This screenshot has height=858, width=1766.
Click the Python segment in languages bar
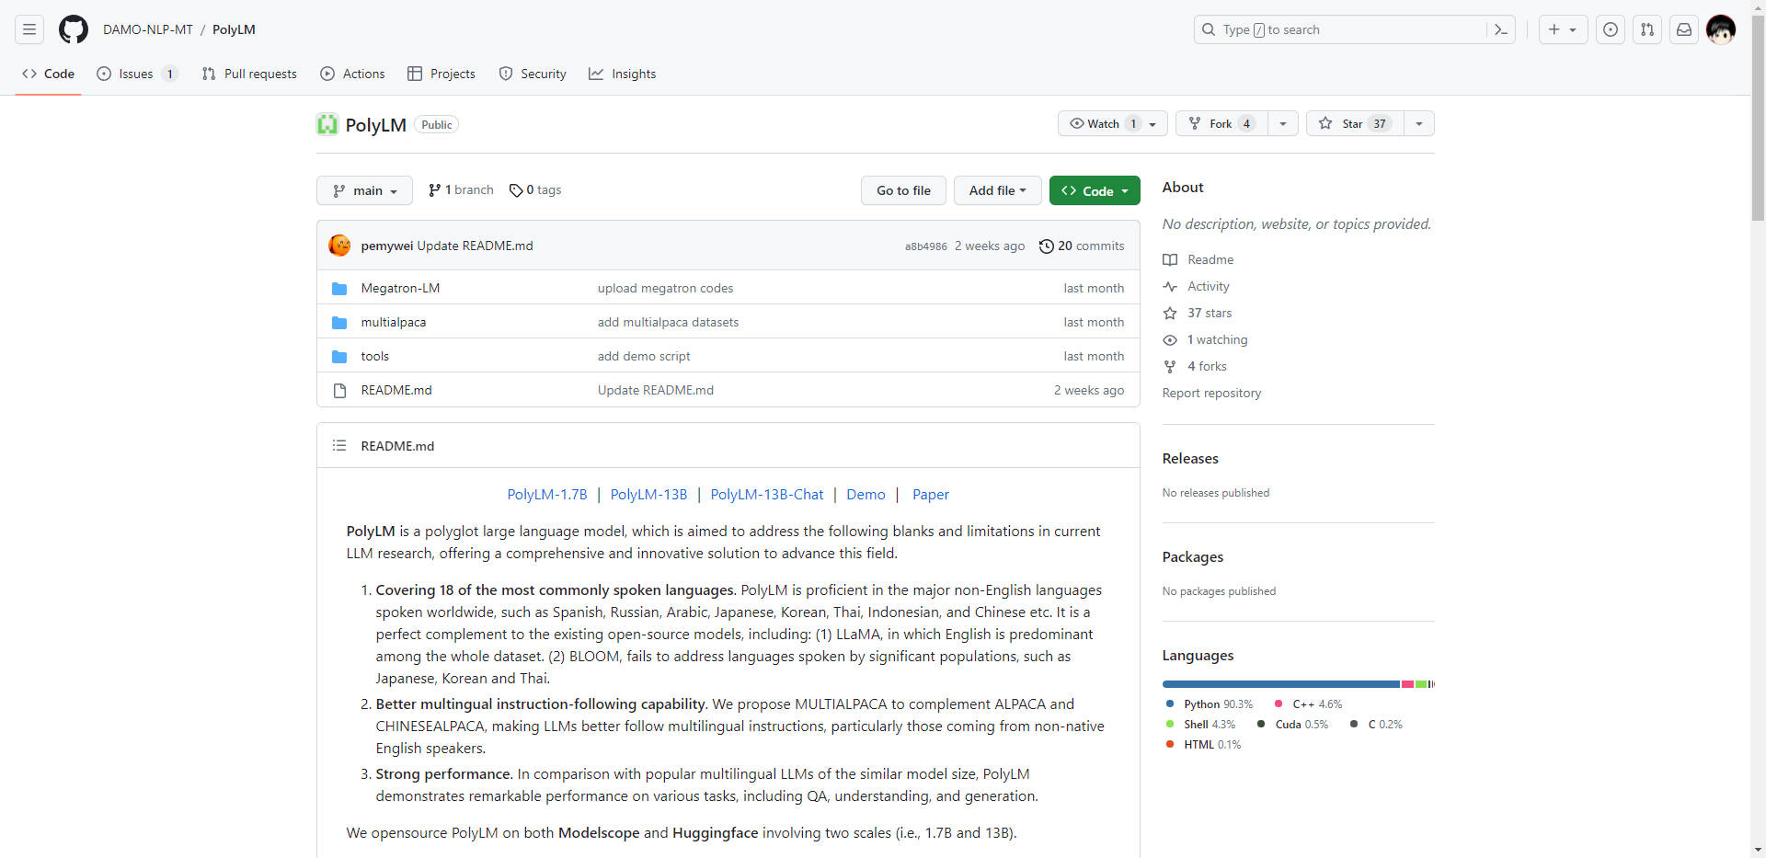coord(1280,684)
